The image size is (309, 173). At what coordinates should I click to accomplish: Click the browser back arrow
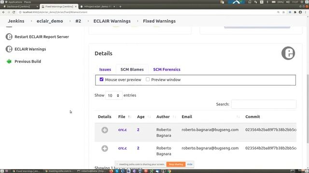click(3, 12)
